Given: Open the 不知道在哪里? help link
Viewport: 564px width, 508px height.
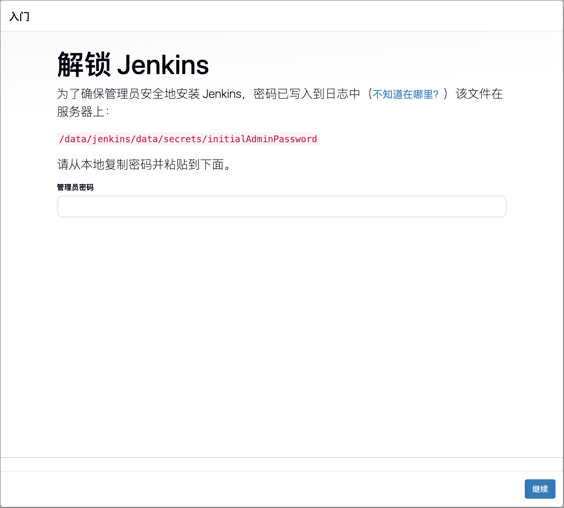Looking at the screenshot, I should 405,94.
